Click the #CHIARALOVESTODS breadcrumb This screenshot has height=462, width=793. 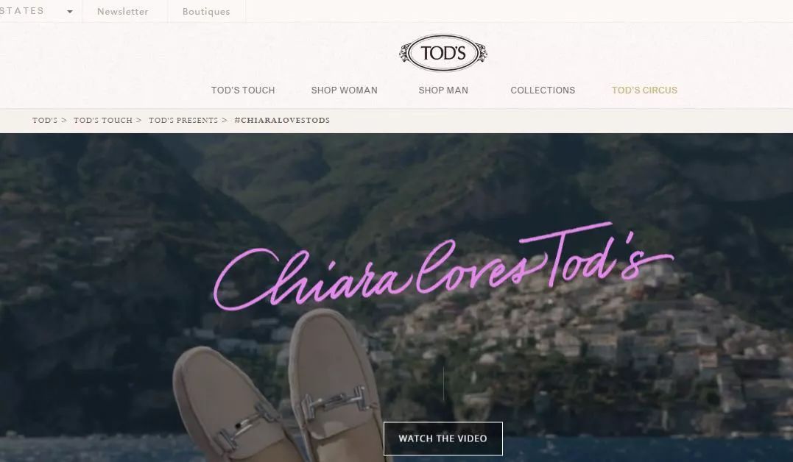(x=282, y=121)
